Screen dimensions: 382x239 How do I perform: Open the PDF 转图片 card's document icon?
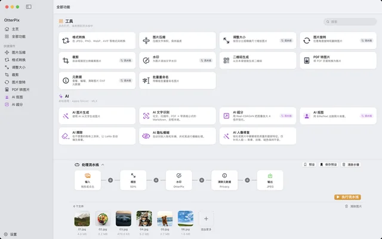[307, 60]
